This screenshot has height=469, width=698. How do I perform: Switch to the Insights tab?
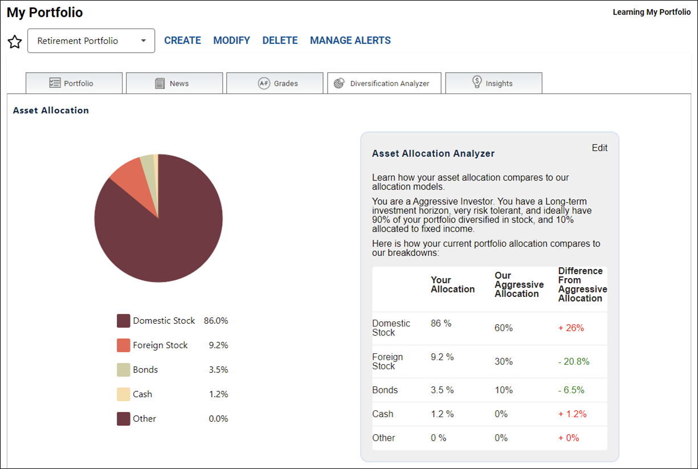493,83
